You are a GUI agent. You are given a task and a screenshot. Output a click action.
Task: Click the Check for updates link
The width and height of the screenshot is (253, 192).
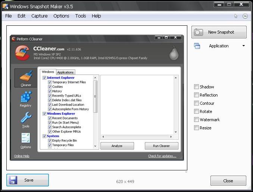[162, 156]
